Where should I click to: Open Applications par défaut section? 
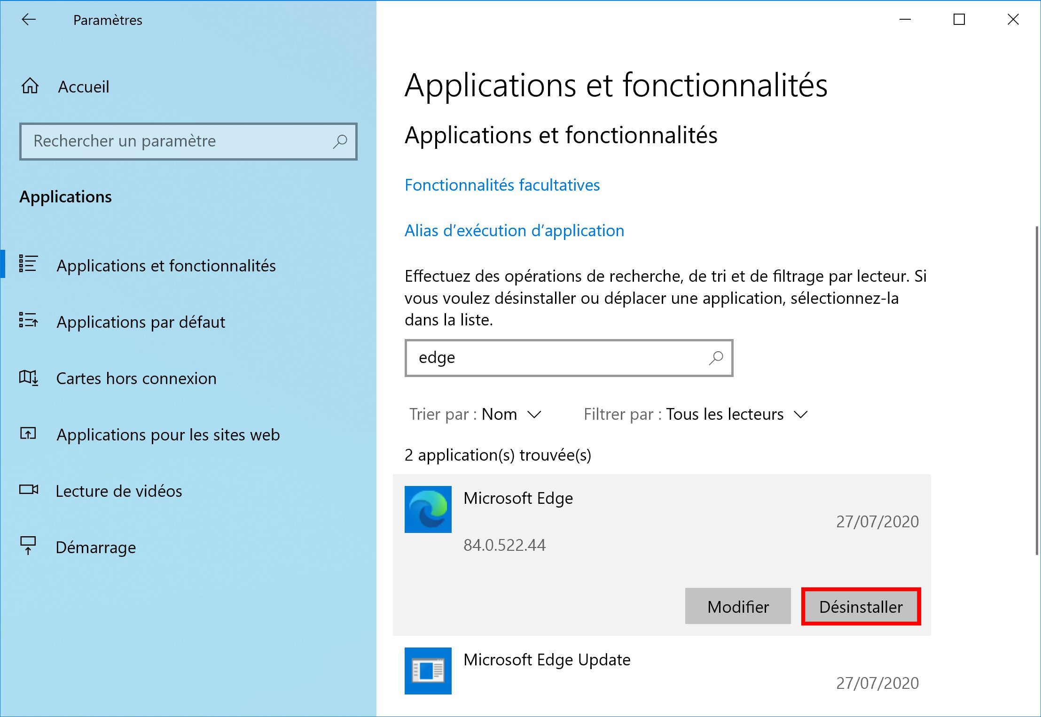coord(141,322)
